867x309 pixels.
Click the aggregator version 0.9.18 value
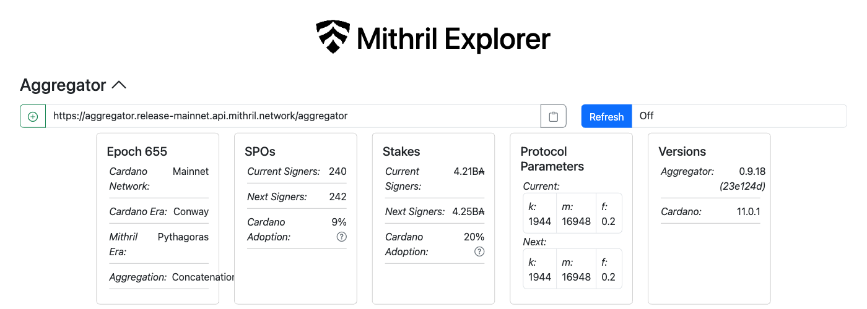[752, 171]
